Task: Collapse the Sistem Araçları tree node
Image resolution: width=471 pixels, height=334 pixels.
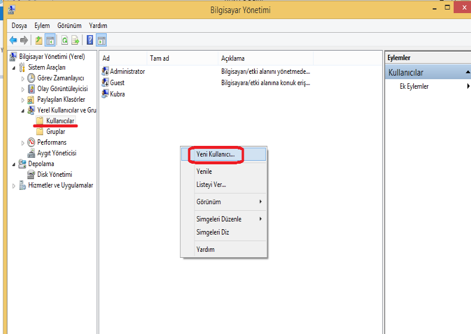Action: (14, 68)
